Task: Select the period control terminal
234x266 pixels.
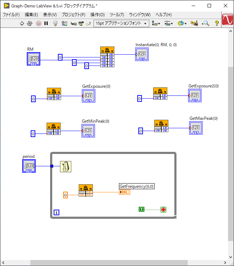Action: (x=29, y=166)
